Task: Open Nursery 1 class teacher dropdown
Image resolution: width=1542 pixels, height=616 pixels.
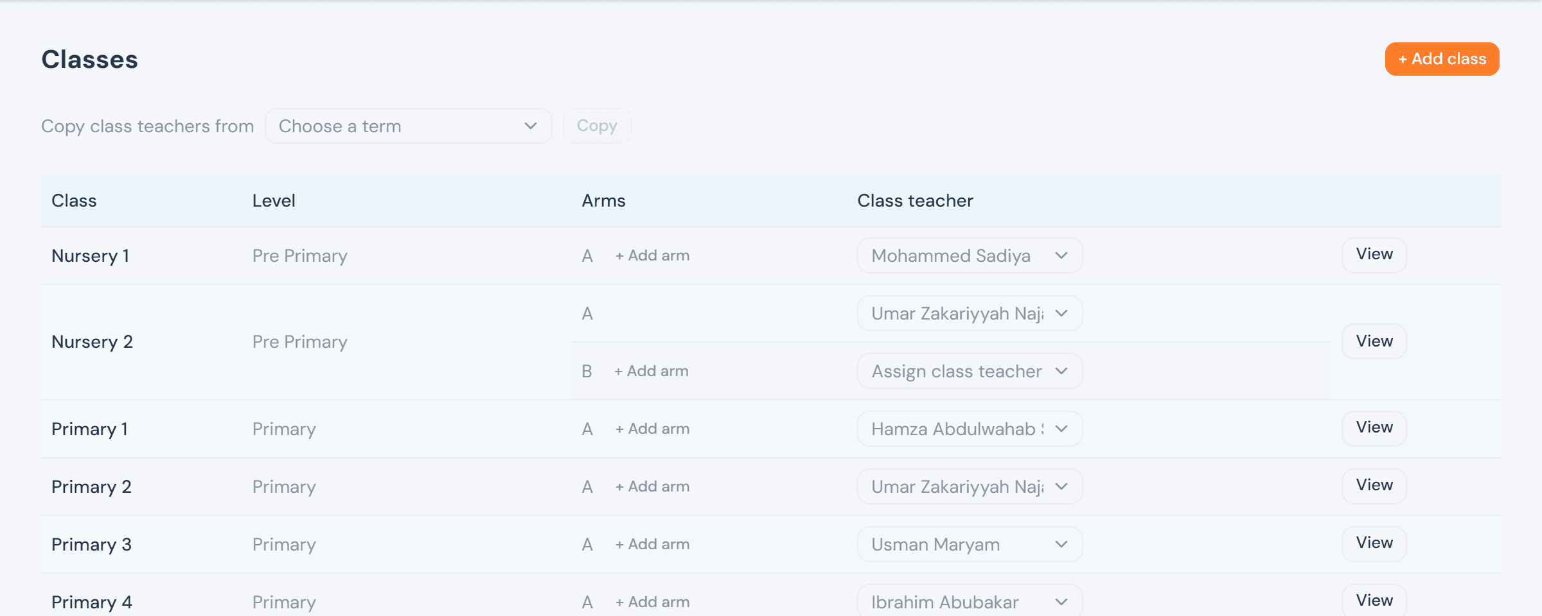Action: coord(970,255)
